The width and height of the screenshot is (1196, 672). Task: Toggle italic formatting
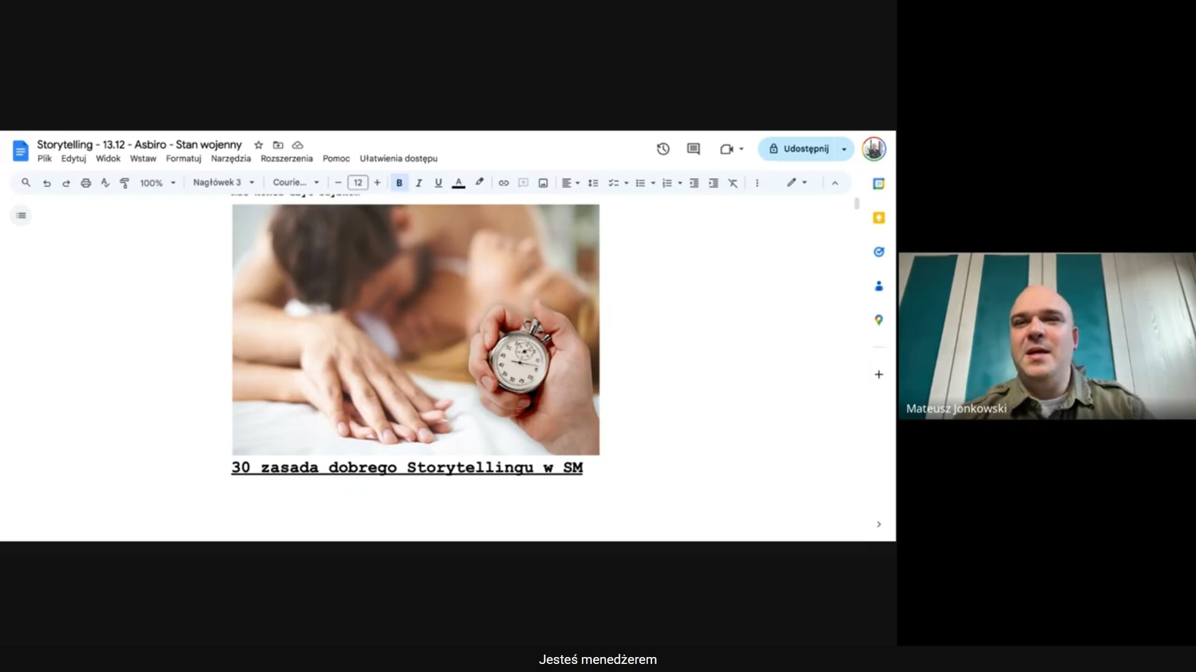(x=419, y=183)
